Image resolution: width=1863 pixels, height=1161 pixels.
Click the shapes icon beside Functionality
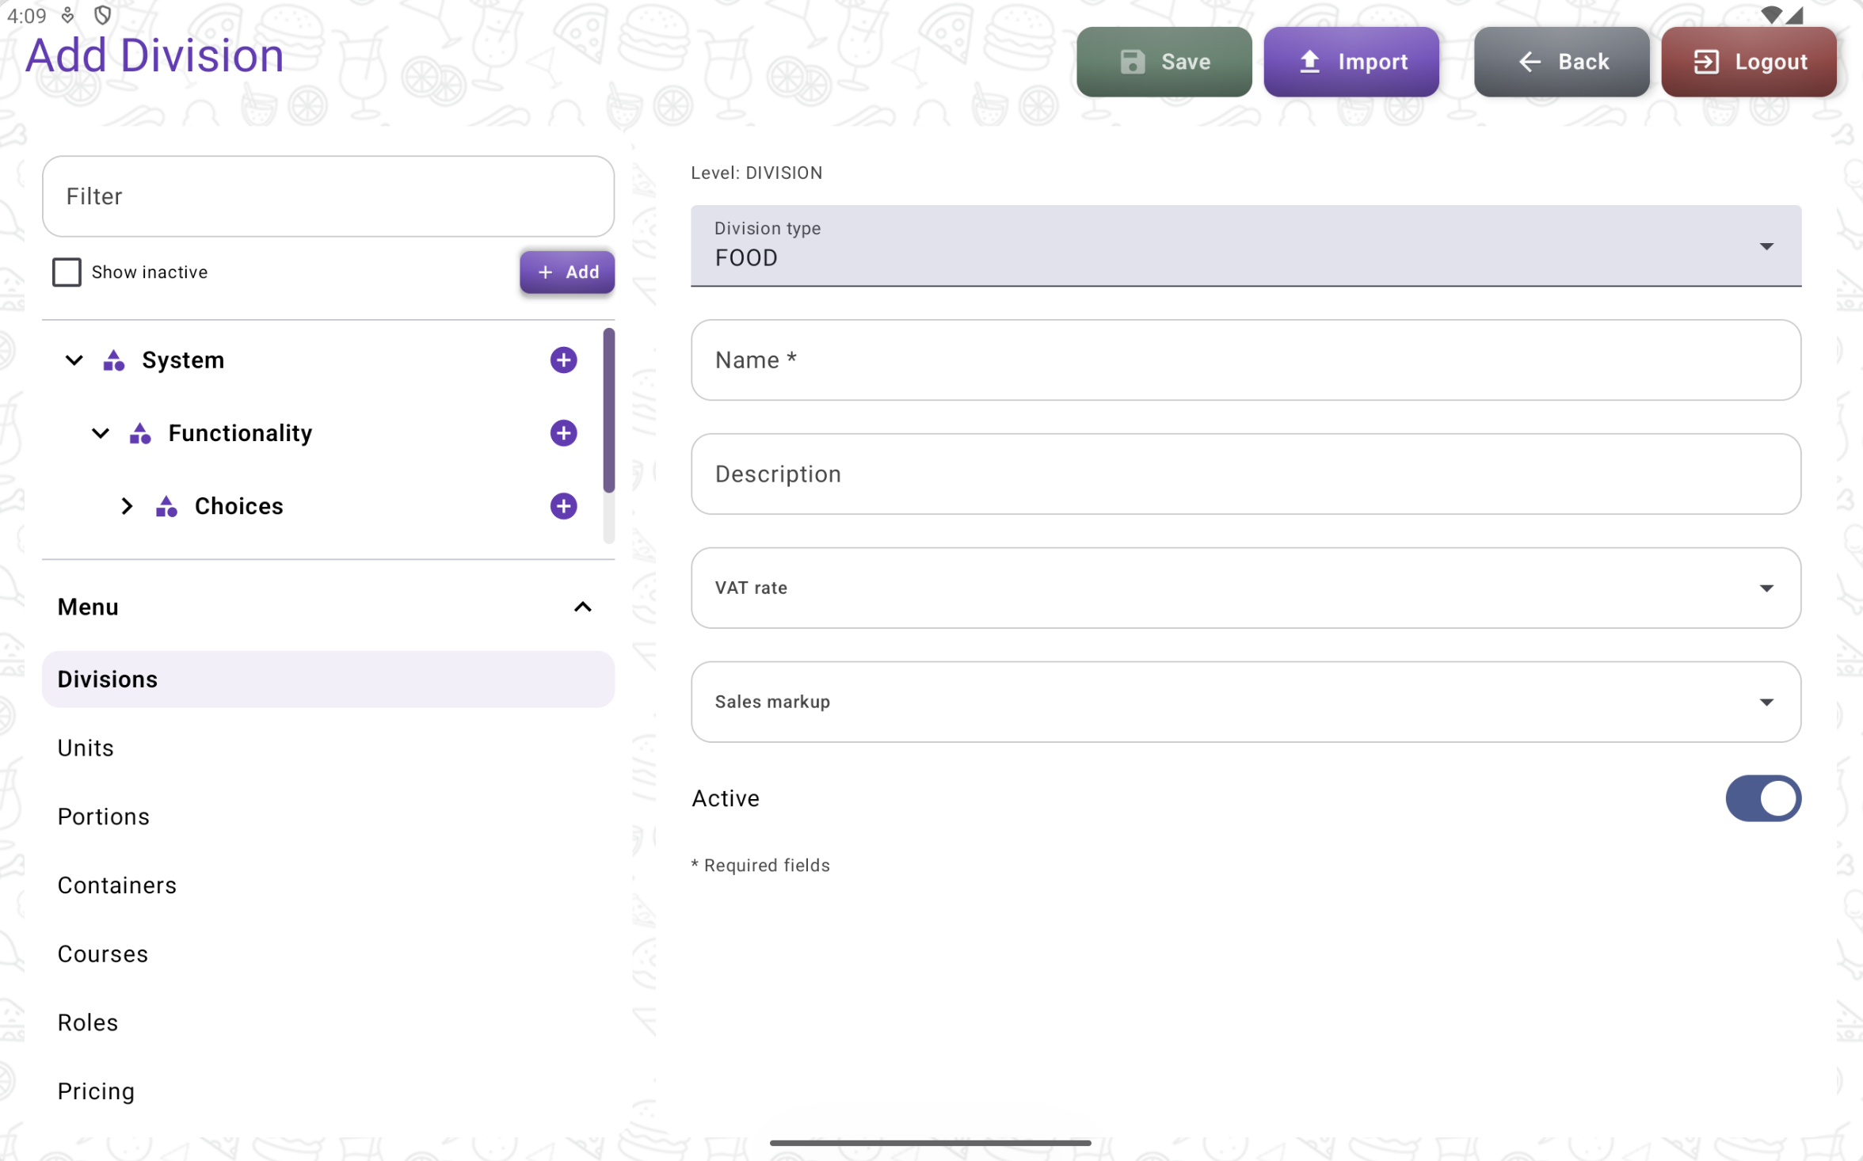point(140,433)
